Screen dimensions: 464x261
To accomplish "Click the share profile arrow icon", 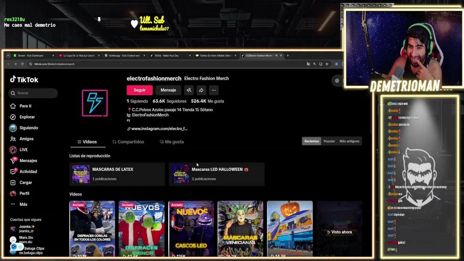I will click(x=201, y=90).
